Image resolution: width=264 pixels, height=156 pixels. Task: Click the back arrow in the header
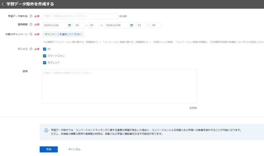[x=3, y=4]
